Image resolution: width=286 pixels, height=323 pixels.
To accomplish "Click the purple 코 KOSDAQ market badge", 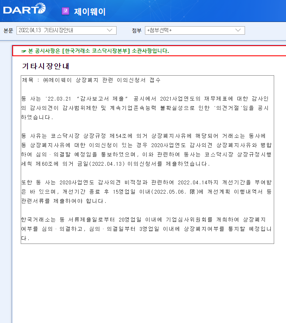I will [x=65, y=11].
